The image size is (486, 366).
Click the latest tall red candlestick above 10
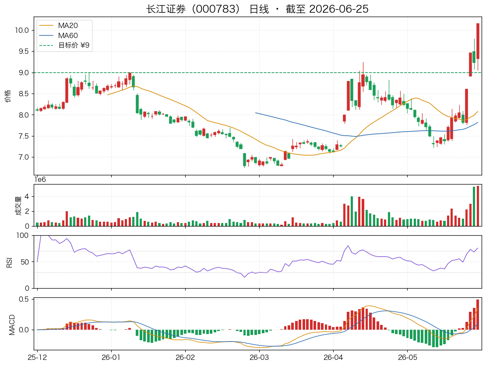click(x=478, y=41)
